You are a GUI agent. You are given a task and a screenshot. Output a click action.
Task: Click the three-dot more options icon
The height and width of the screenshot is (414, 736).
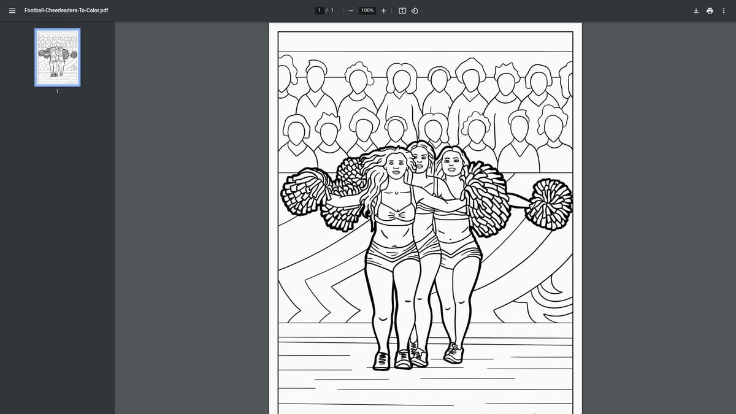pyautogui.click(x=724, y=10)
